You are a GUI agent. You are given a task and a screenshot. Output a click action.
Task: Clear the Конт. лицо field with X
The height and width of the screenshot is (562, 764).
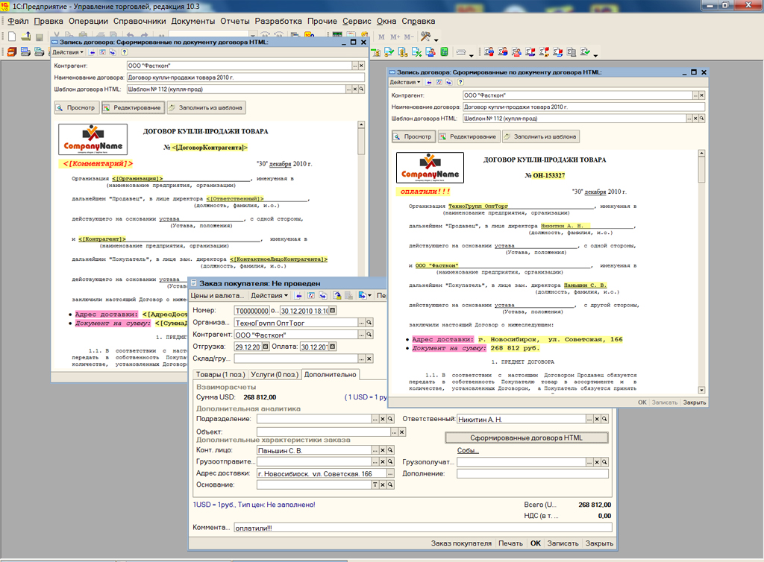point(381,450)
